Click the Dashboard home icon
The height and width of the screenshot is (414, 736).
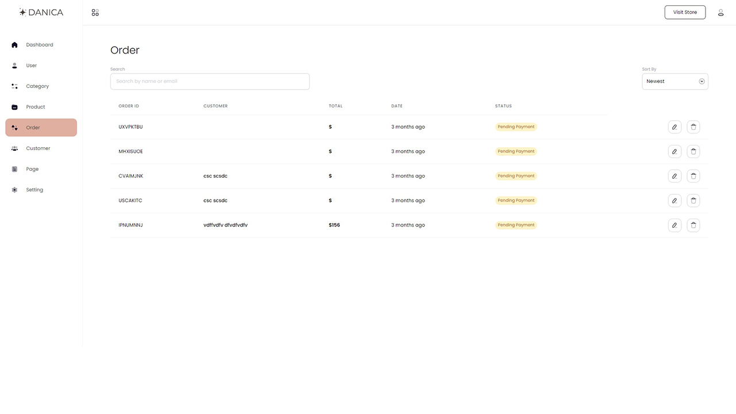(14, 45)
